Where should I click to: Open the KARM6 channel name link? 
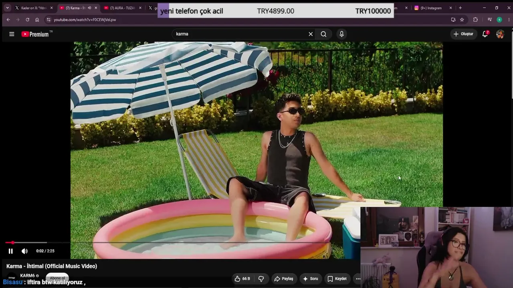pos(28,276)
